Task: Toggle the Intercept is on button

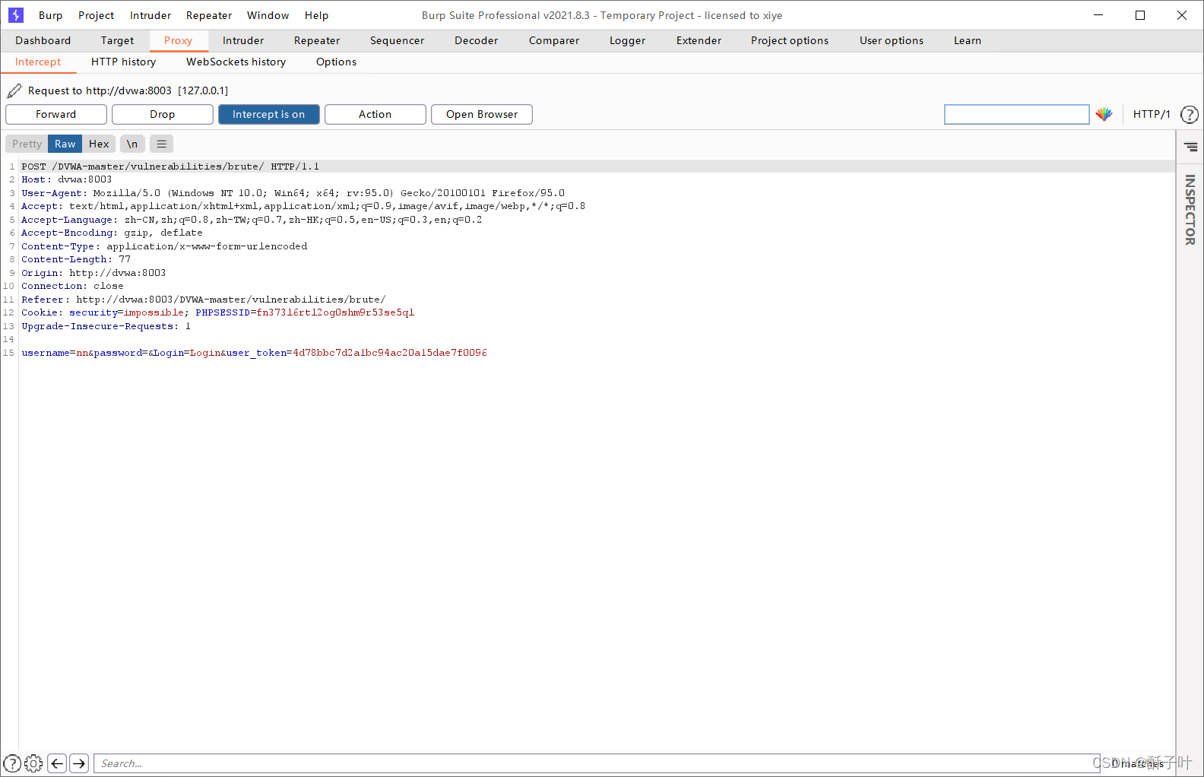Action: pyautogui.click(x=269, y=114)
